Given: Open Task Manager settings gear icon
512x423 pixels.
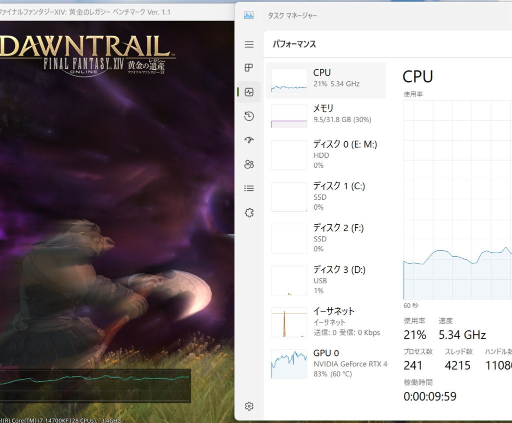Looking at the screenshot, I should (249, 406).
